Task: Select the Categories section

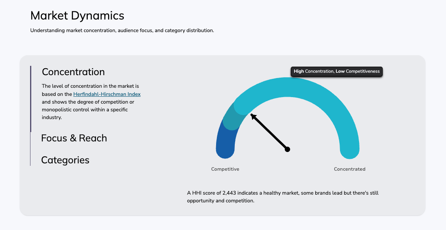Action: (x=65, y=160)
